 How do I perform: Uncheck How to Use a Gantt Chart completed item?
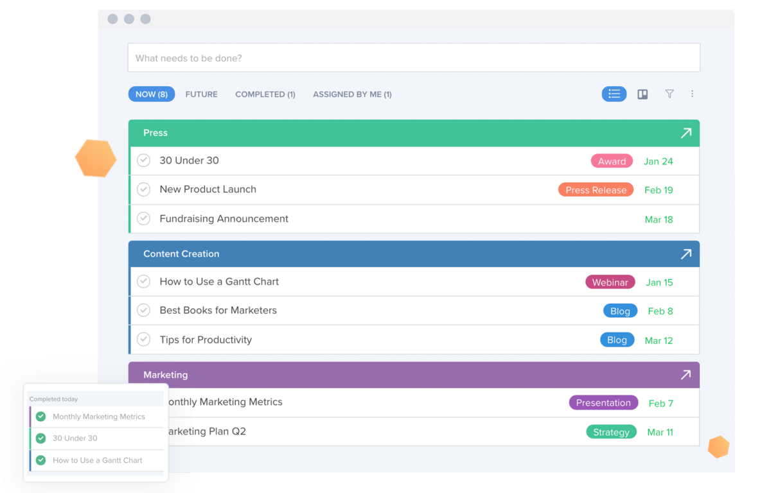pos(41,460)
